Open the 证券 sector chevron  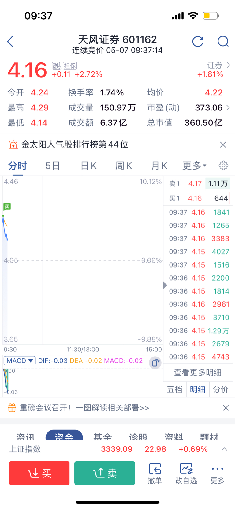(x=228, y=65)
